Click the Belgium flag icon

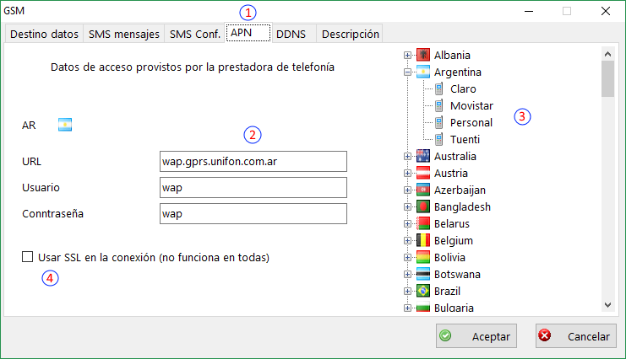[x=423, y=241]
